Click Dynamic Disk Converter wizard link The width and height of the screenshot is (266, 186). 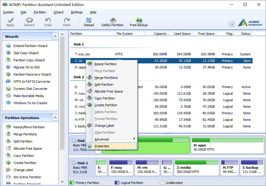[30, 89]
